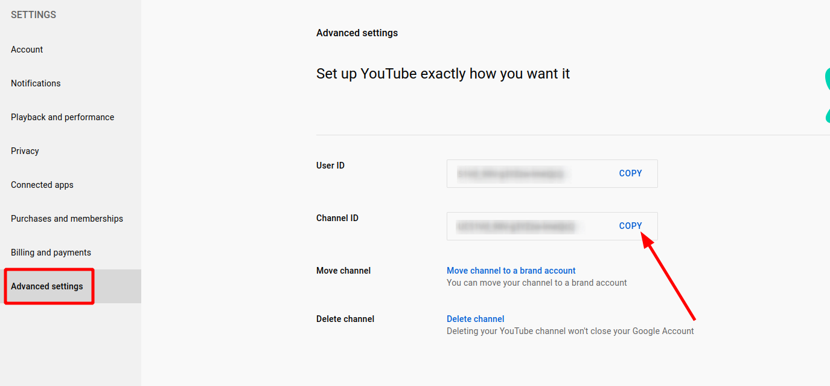Screen dimensions: 830x386
Task: Click 'You can move your channel' description text
Action: pos(537,283)
